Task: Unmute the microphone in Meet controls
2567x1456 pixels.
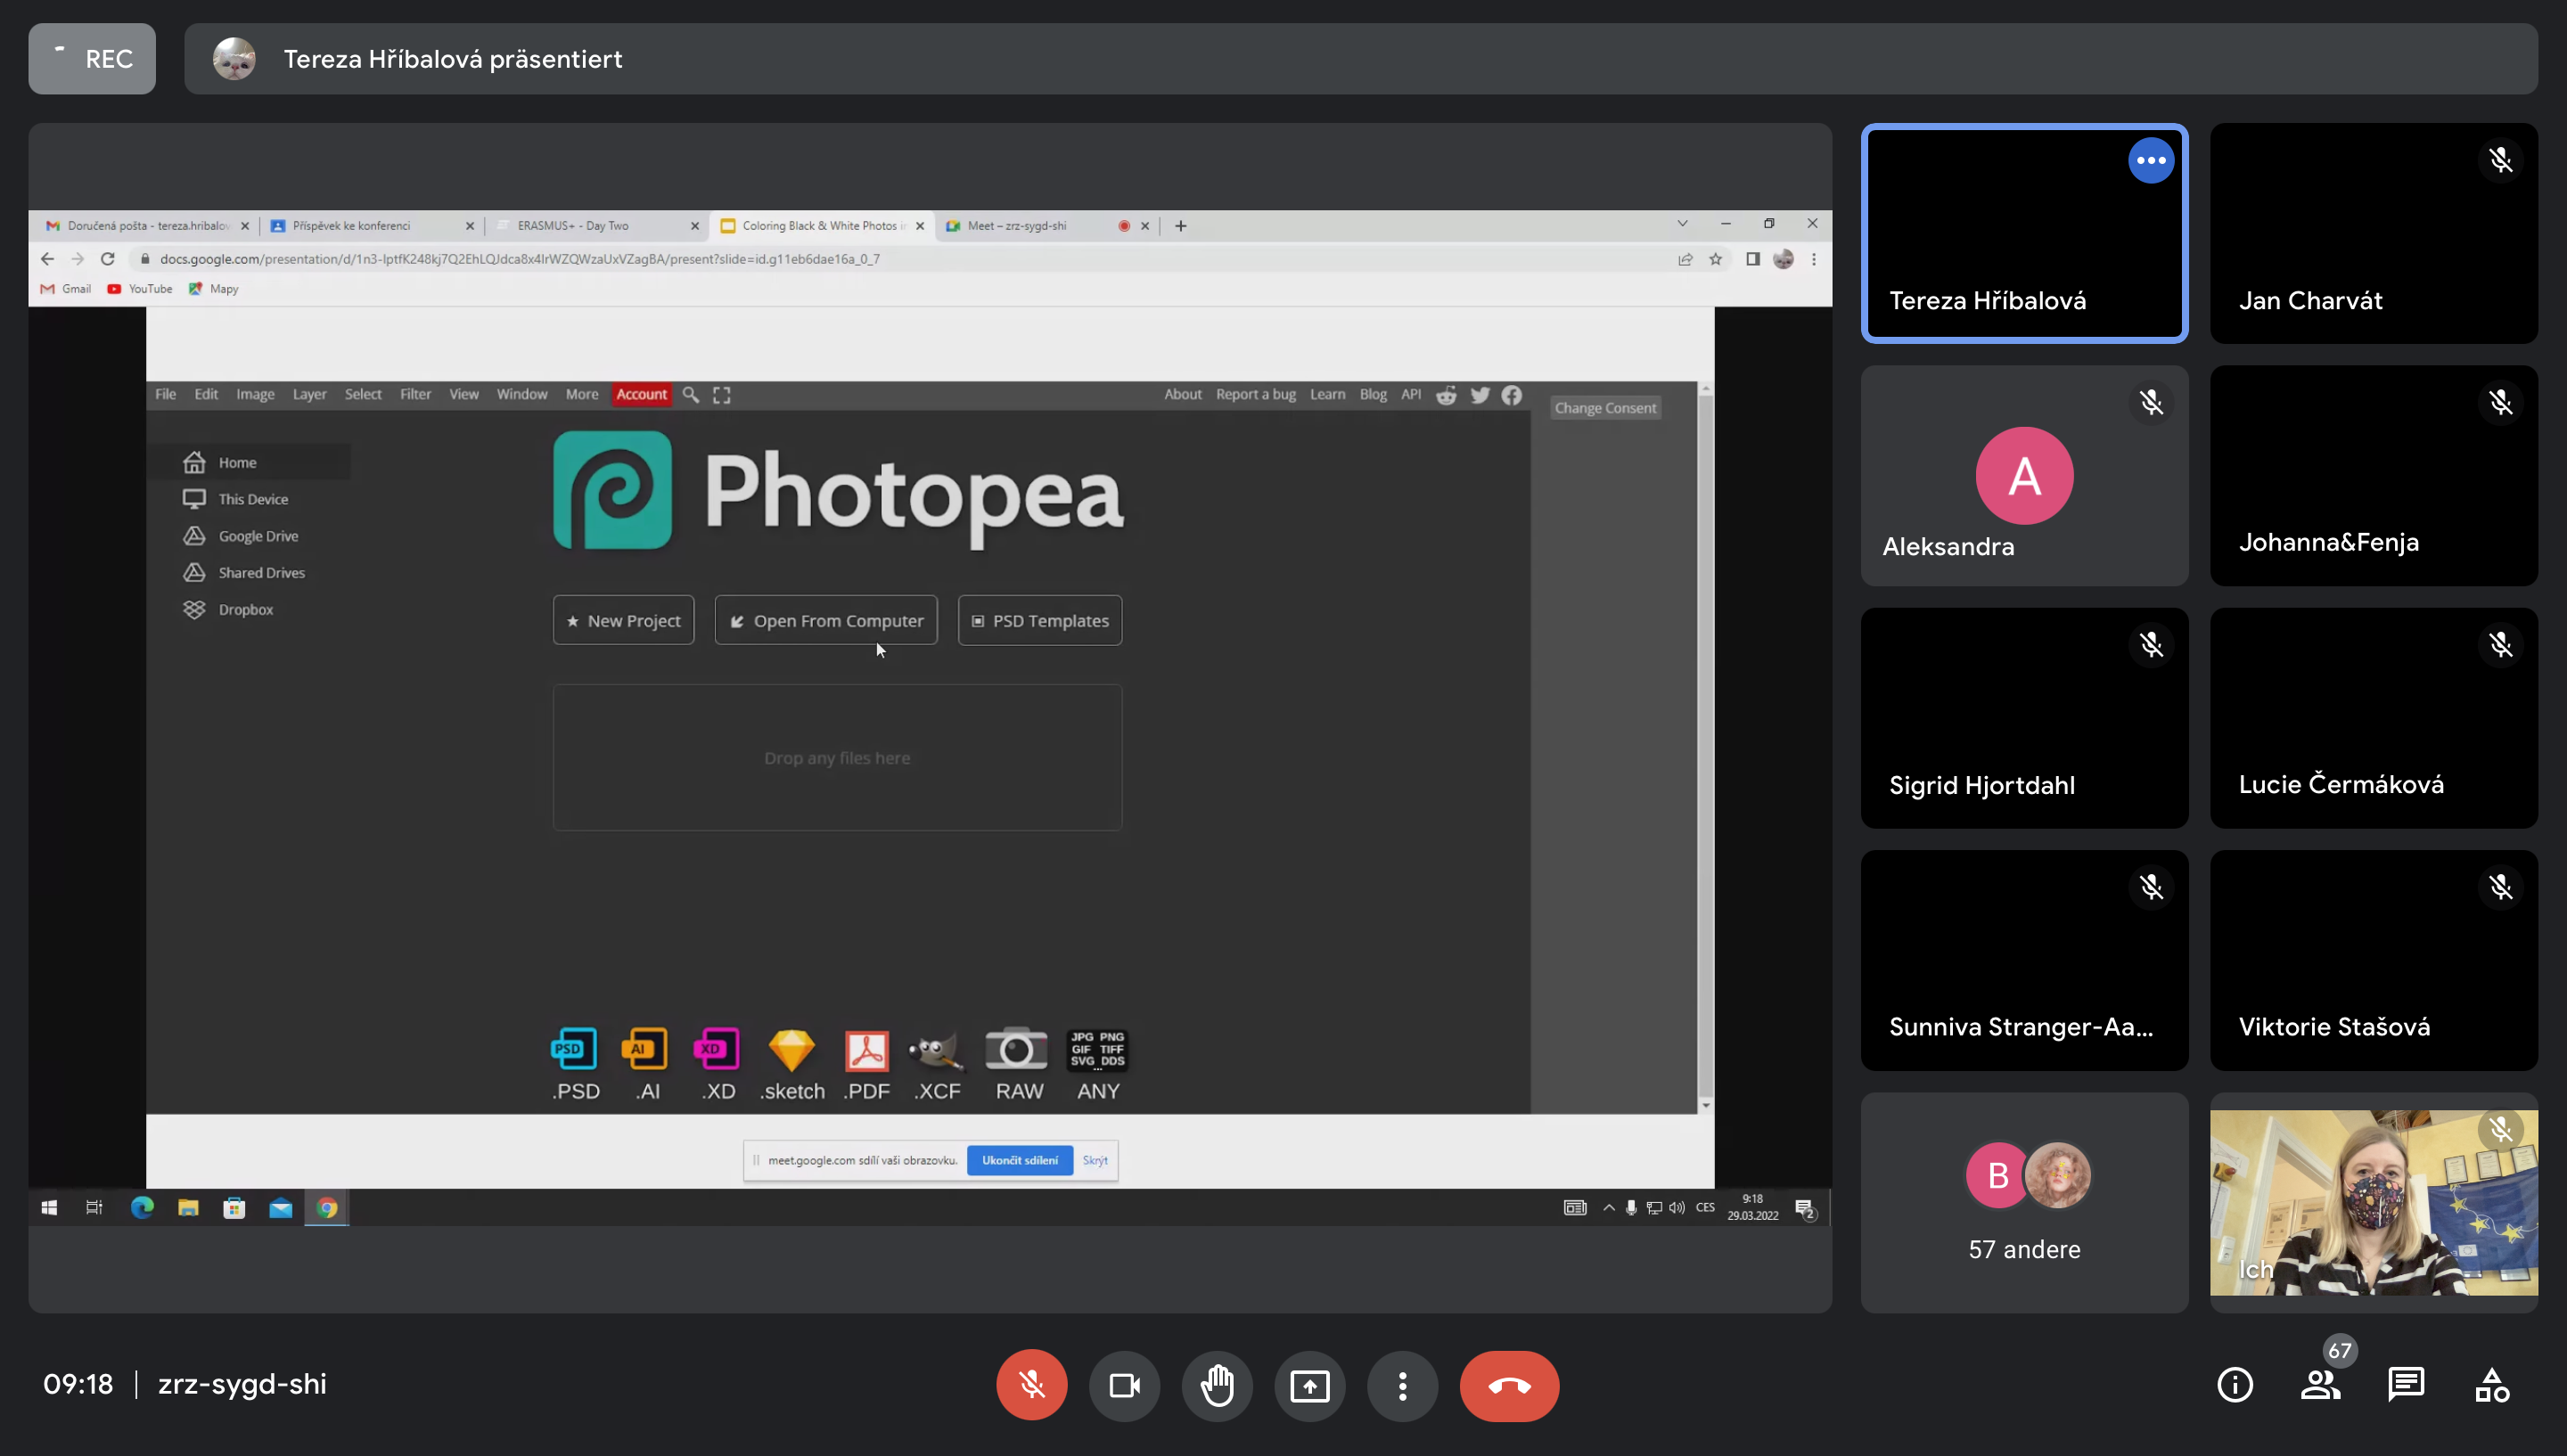Action: click(1031, 1385)
